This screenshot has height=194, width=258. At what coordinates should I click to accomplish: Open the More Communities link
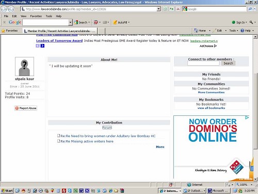pyautogui.click(x=211, y=93)
